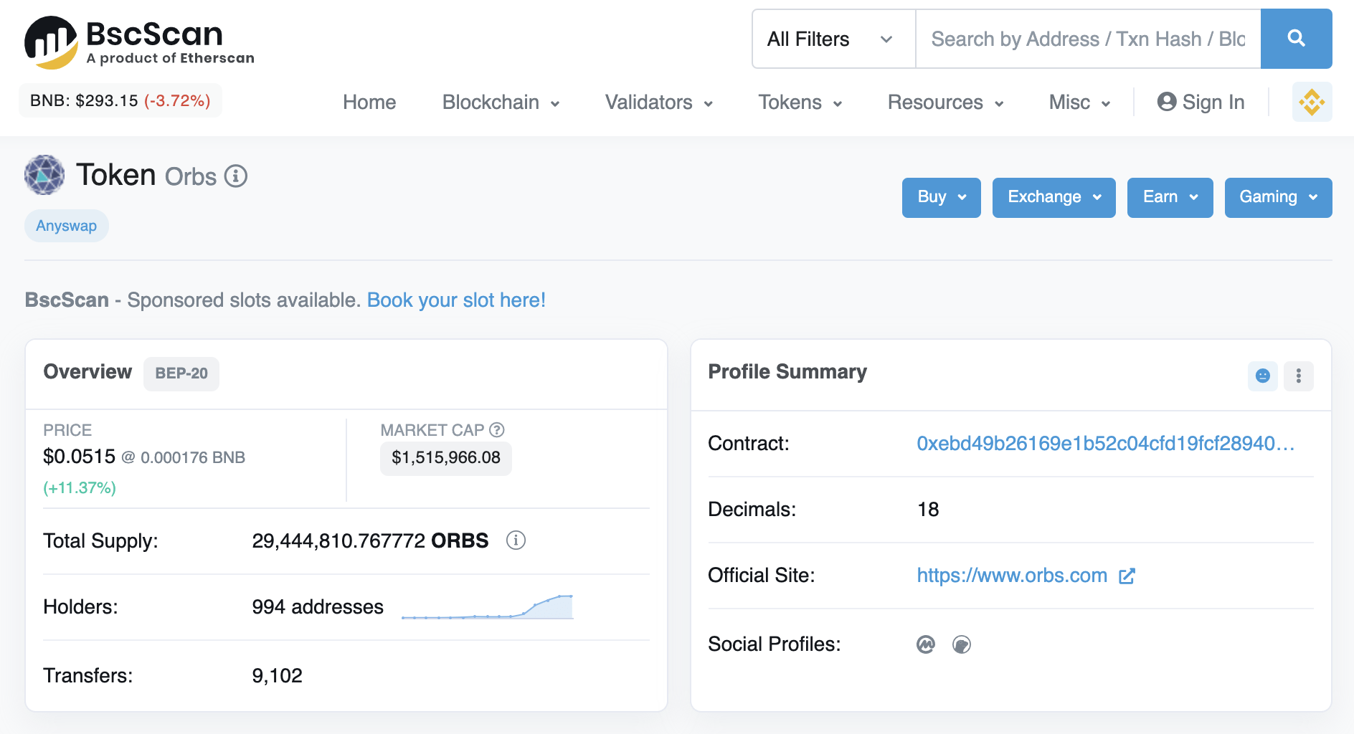Open the Blockchain menu
1354x734 pixels.
tap(501, 103)
